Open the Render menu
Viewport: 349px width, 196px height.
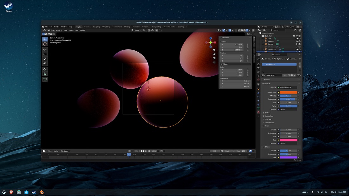tap(56, 27)
